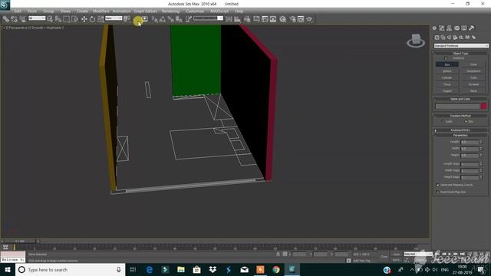Open the Layer Manager
491x276 pixels.
pos(247,19)
